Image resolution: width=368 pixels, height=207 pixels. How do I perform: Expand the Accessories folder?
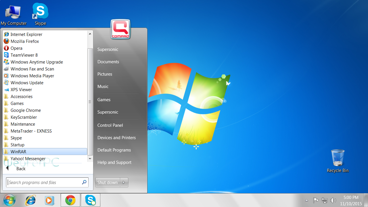pyautogui.click(x=21, y=96)
